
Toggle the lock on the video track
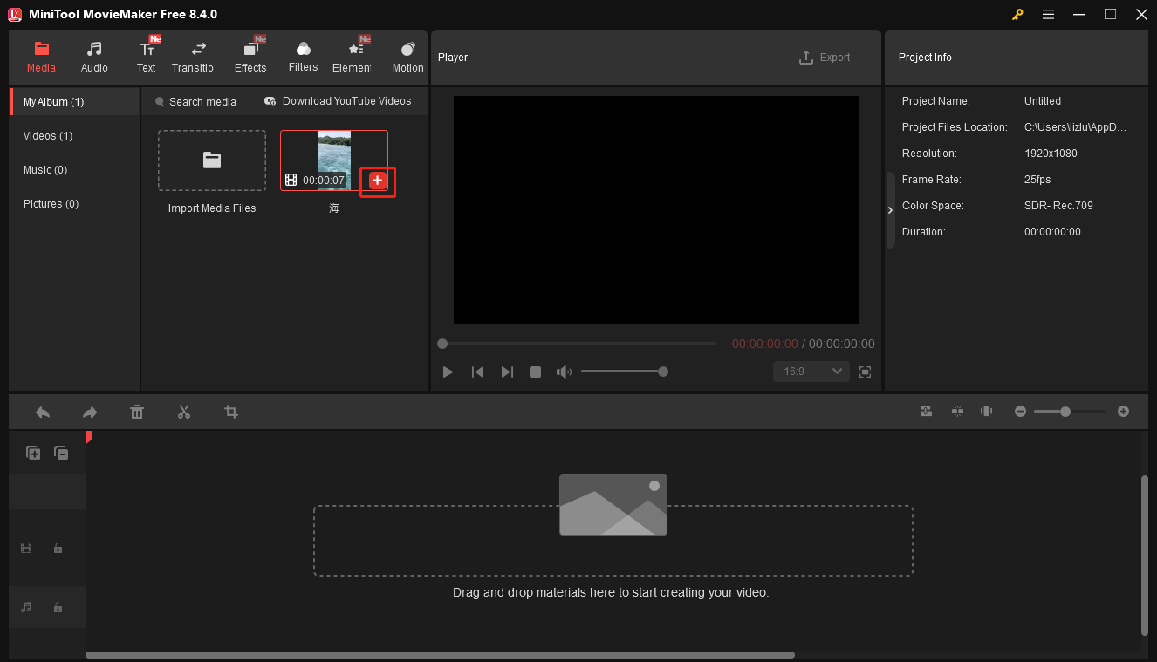click(58, 548)
